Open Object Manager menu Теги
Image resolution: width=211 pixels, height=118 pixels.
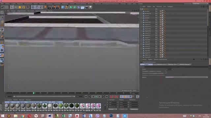(x=165, y=7)
